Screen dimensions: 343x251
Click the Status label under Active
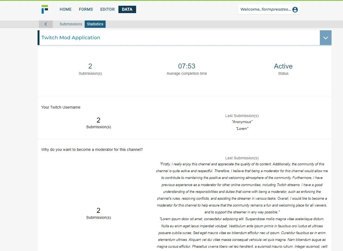coord(283,73)
